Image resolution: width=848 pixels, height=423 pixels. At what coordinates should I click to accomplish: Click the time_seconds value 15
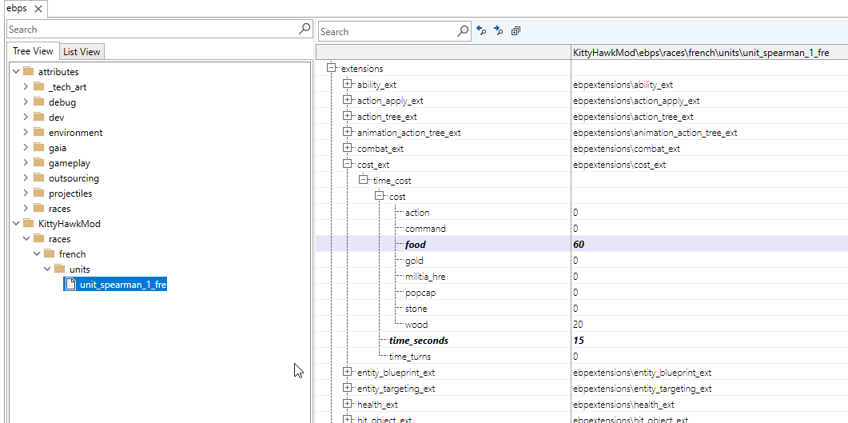(579, 341)
